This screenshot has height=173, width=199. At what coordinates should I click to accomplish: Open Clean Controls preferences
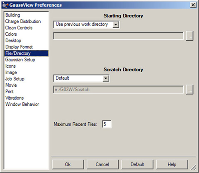[x=19, y=28]
